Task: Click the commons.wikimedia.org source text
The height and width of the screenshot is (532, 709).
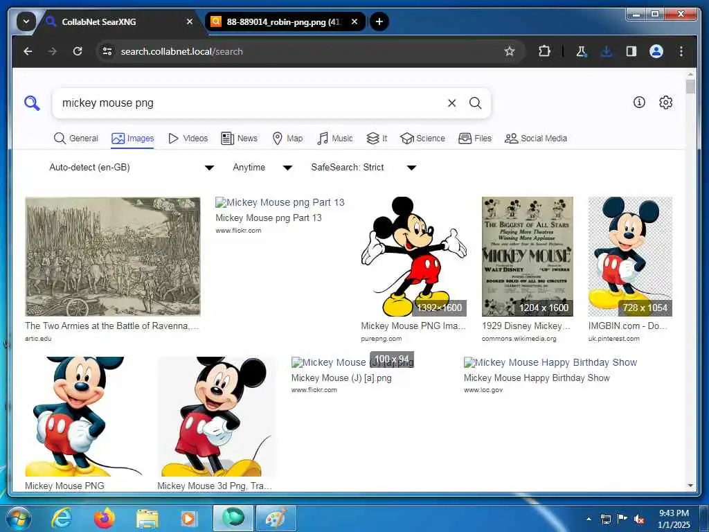Action: click(x=519, y=338)
